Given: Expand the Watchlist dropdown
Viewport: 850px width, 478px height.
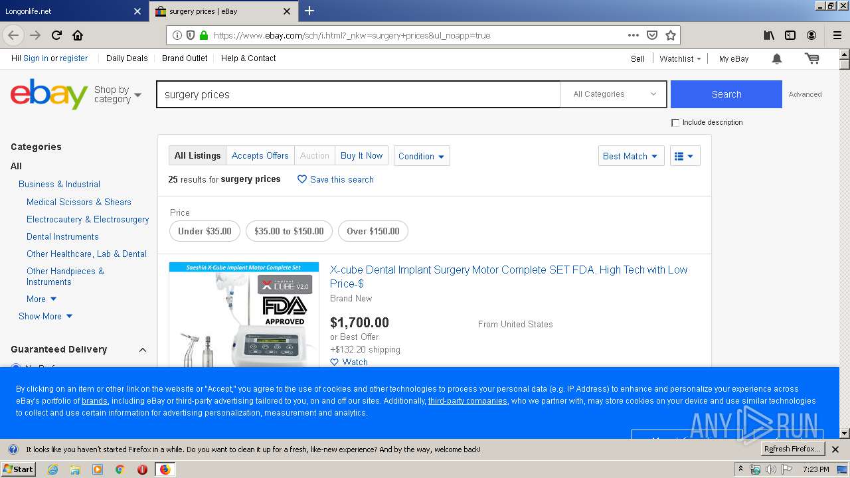Looking at the screenshot, I should click(680, 58).
